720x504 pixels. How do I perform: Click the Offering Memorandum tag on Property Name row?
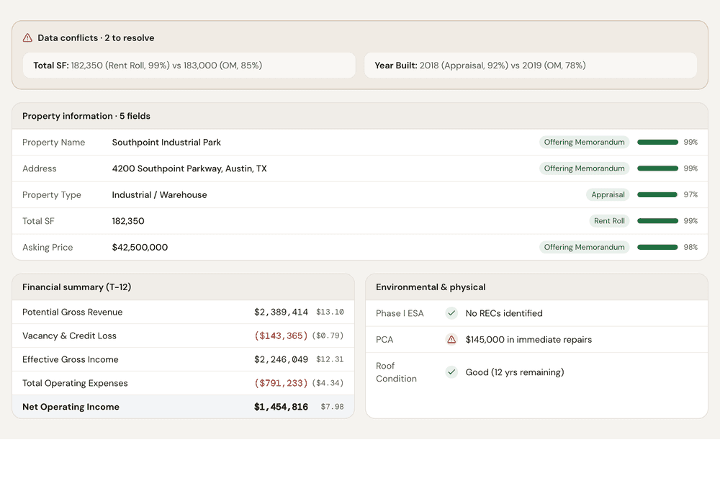584,143
